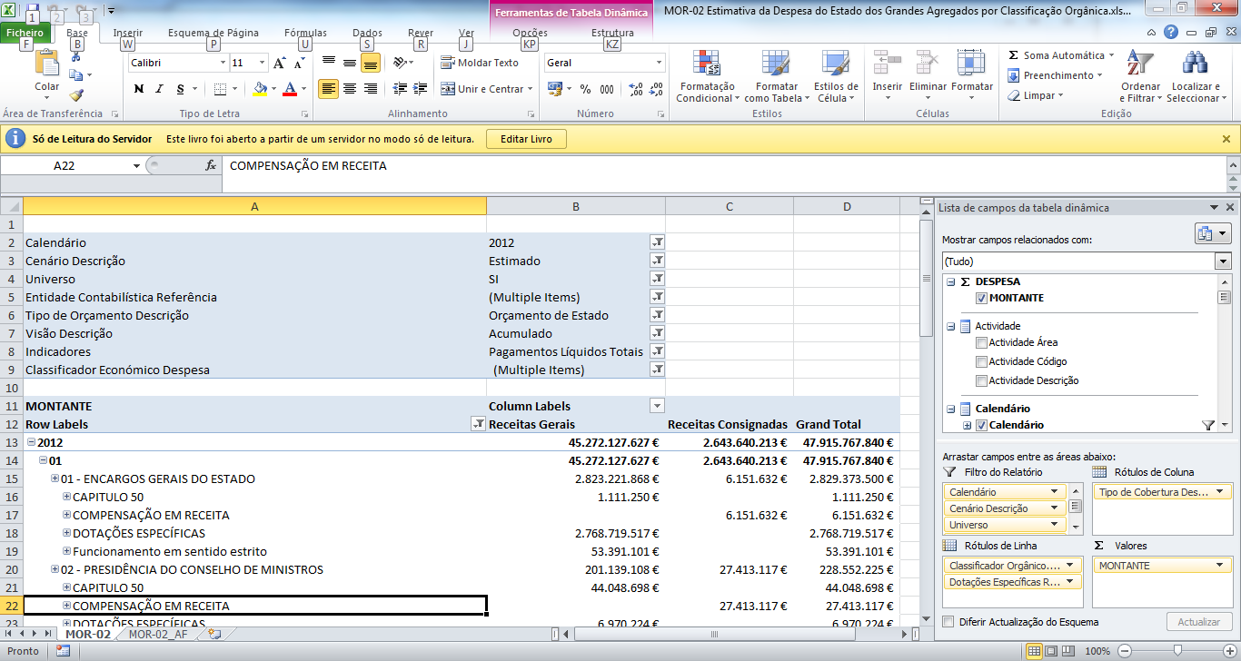This screenshot has width=1241, height=661.
Task: Enable Diferir Actualização do Esquema
Action: 948,622
